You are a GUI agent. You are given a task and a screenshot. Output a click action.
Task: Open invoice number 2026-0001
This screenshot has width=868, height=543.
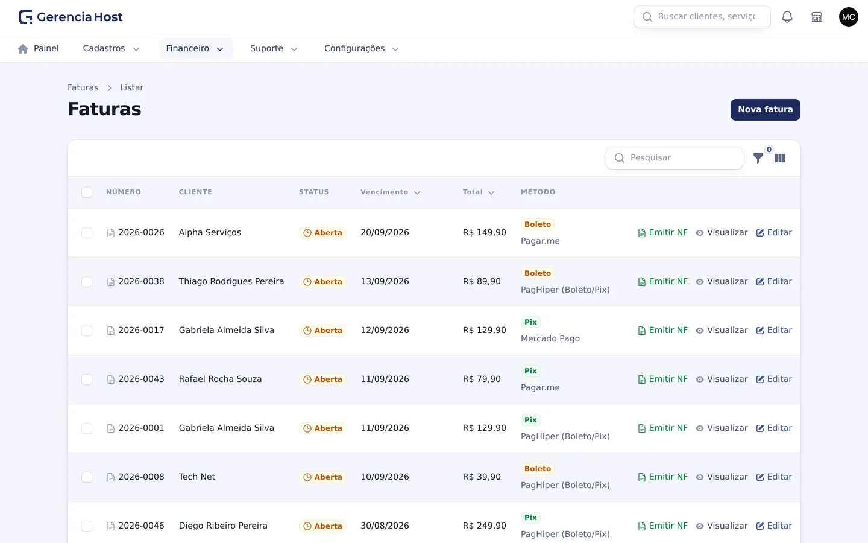click(x=141, y=428)
